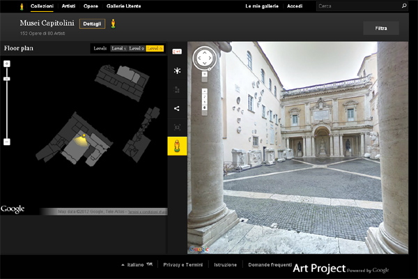Pan Street View down with compass arrow
The width and height of the screenshot is (418, 279).
pyautogui.click(x=204, y=63)
